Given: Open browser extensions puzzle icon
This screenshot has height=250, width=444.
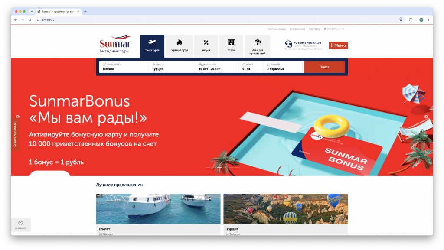Looking at the screenshot, I should click(411, 20).
